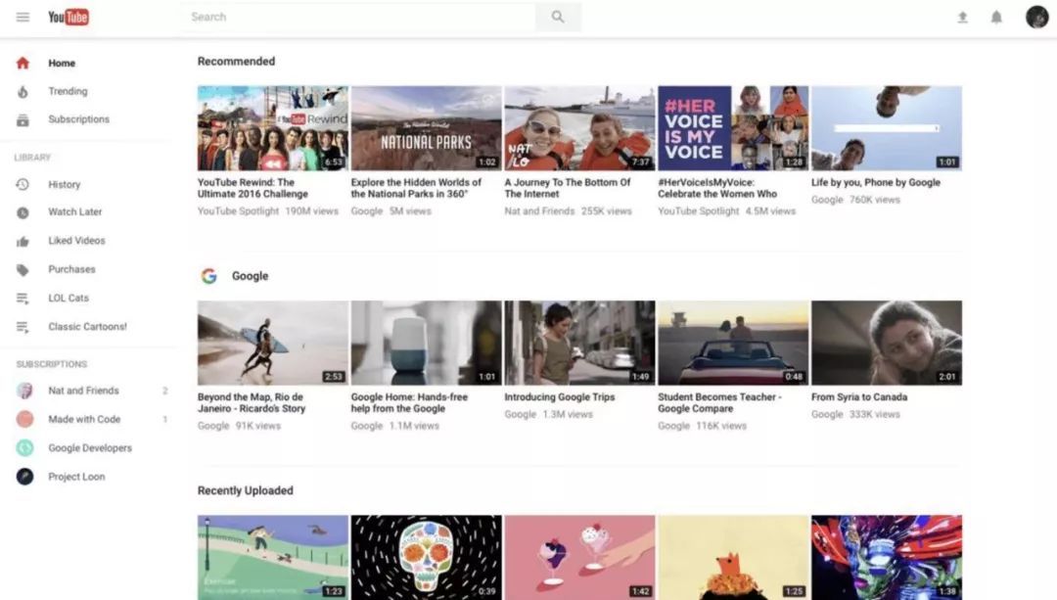The height and width of the screenshot is (600, 1057).
Task: Click the Watch Later clock icon
Action: 23,212
